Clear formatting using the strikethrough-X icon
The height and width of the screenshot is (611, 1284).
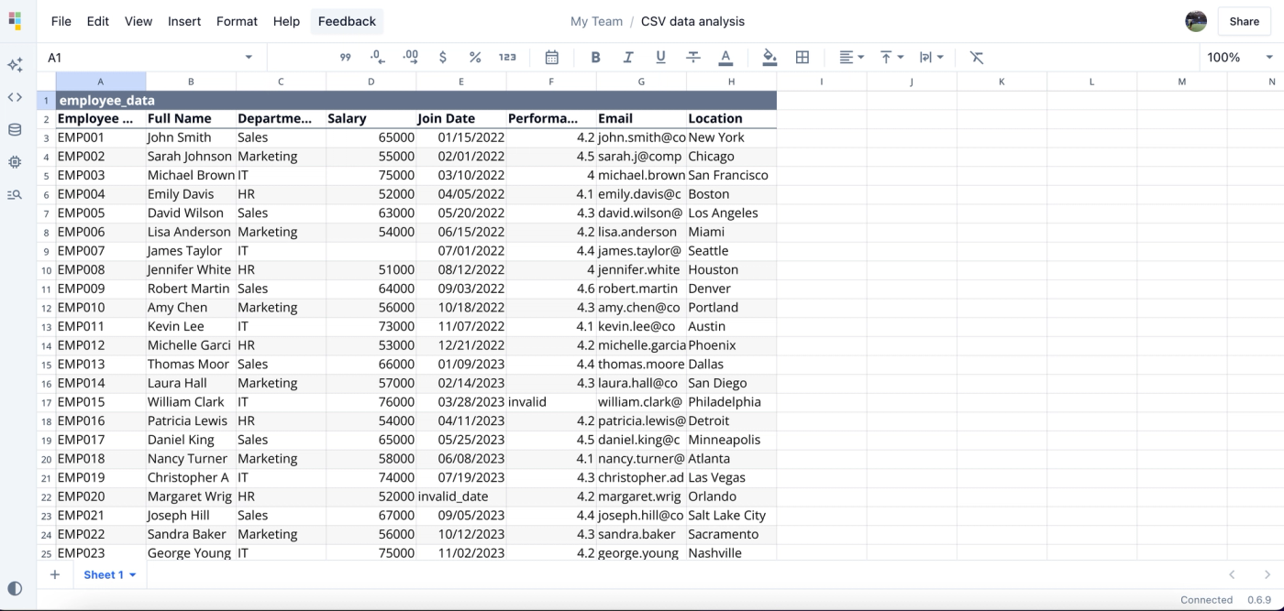tap(976, 57)
